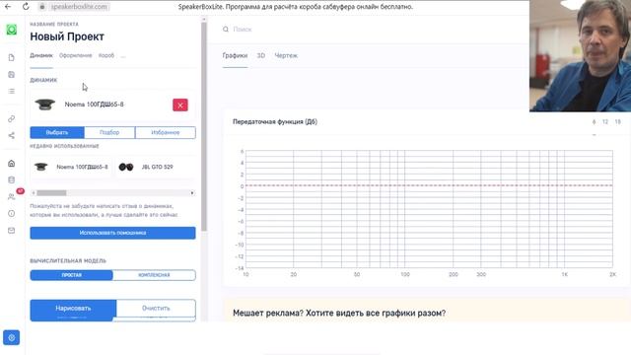Image resolution: width=631 pixels, height=355 pixels.
Task: Open the Чертеж tab
Action: [286, 55]
